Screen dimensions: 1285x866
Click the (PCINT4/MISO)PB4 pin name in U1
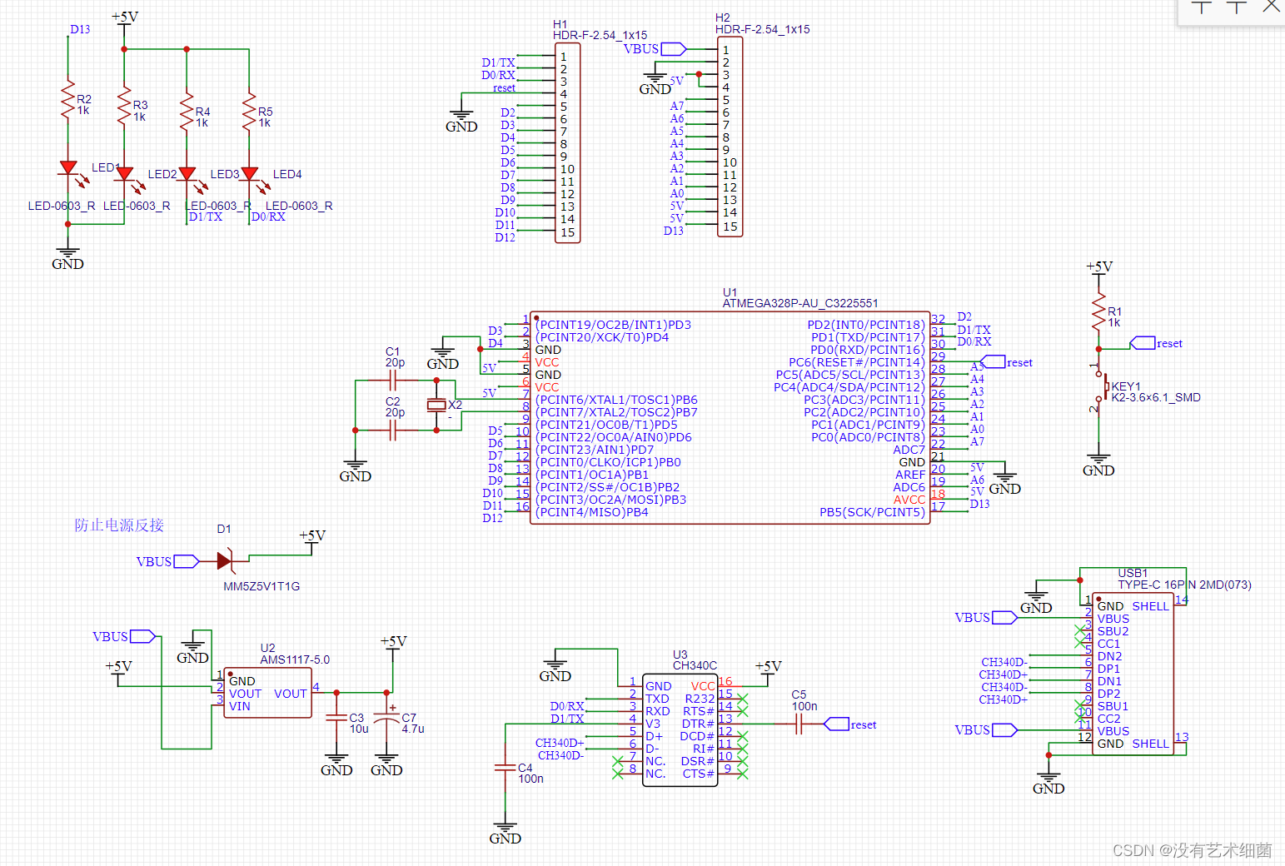(x=592, y=512)
